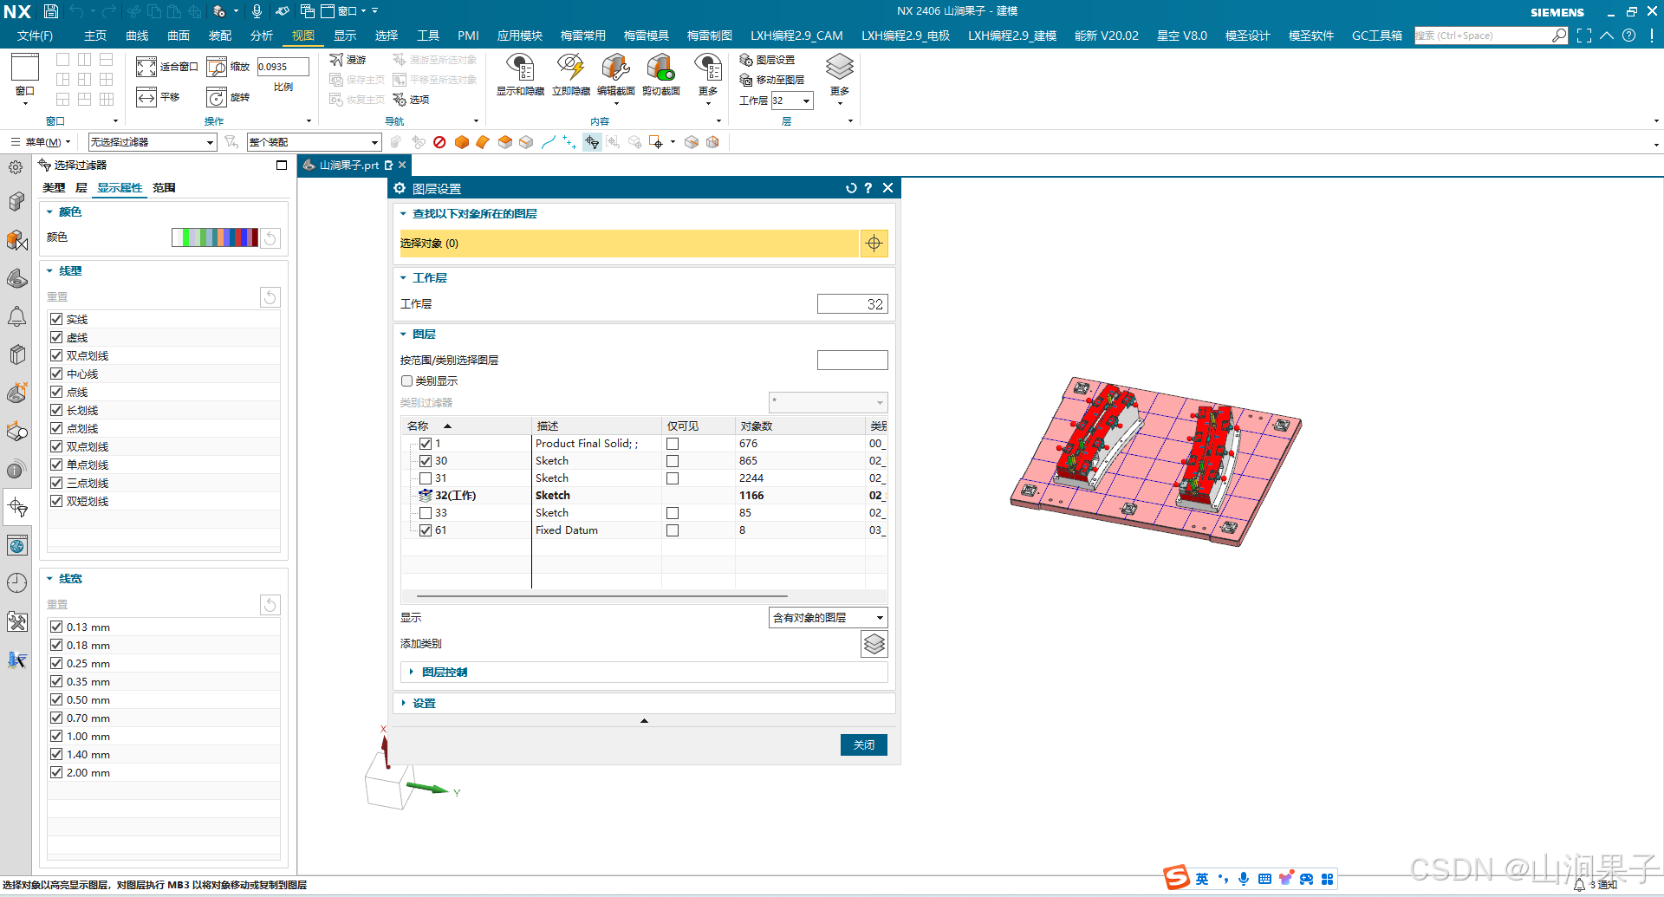Image resolution: width=1664 pixels, height=897 pixels.
Task: Select the 范围 (Scope) filter tab
Action: tap(164, 188)
